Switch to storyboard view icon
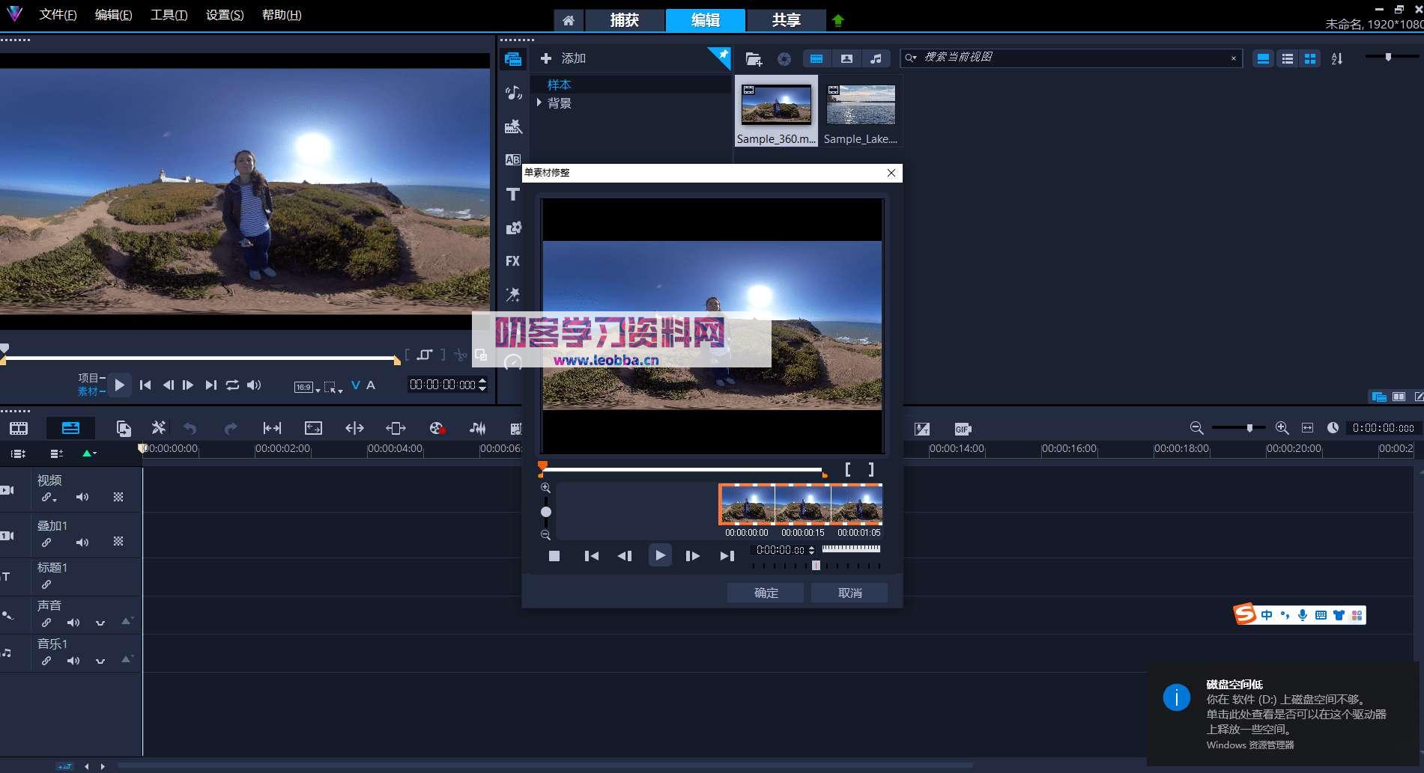The height and width of the screenshot is (773, 1424). (x=19, y=428)
